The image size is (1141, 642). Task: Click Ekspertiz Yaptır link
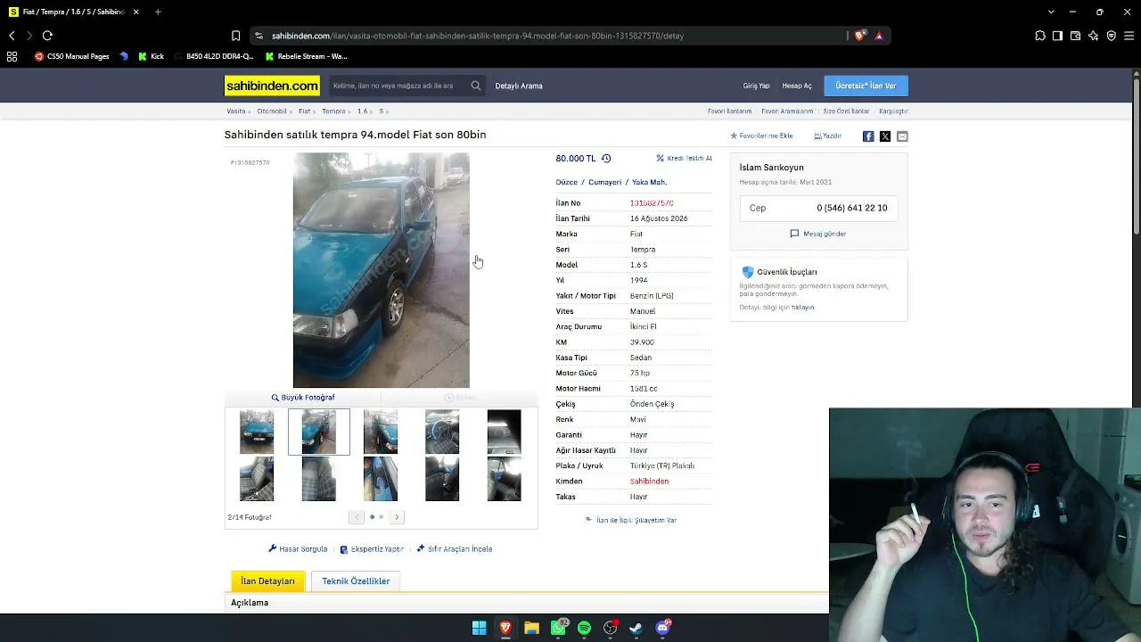pos(372,549)
